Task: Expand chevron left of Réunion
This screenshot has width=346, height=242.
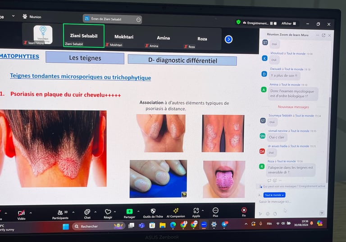Action: tap(13, 16)
